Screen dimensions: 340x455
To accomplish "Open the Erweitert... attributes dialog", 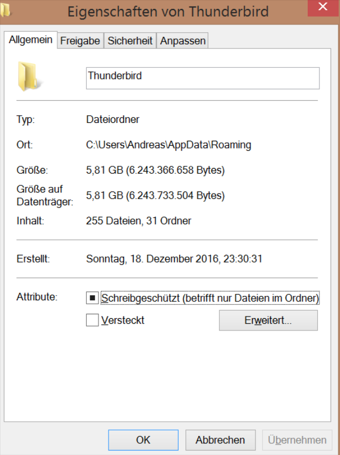I will 268,320.
